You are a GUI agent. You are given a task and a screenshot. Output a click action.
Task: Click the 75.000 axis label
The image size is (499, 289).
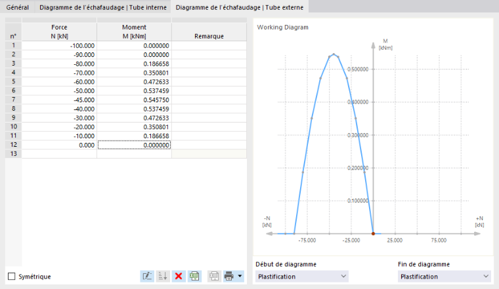click(x=439, y=241)
